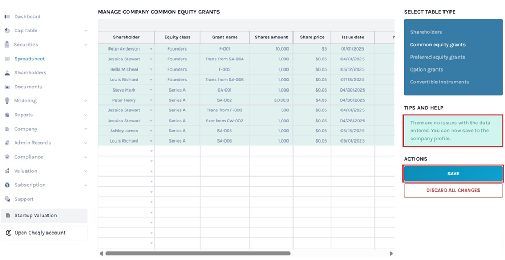Click the horizontal scrollbar under the table
This screenshot has height=260, width=505.
[x=197, y=253]
